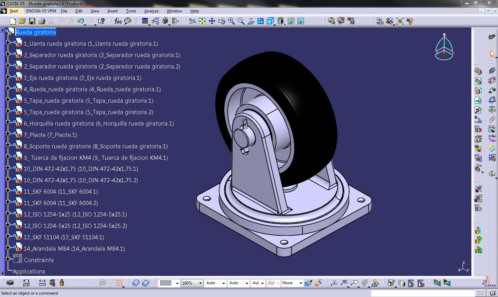
Task: Expand the 3_Eje rueda giratoria node
Action: pyautogui.click(x=8, y=77)
